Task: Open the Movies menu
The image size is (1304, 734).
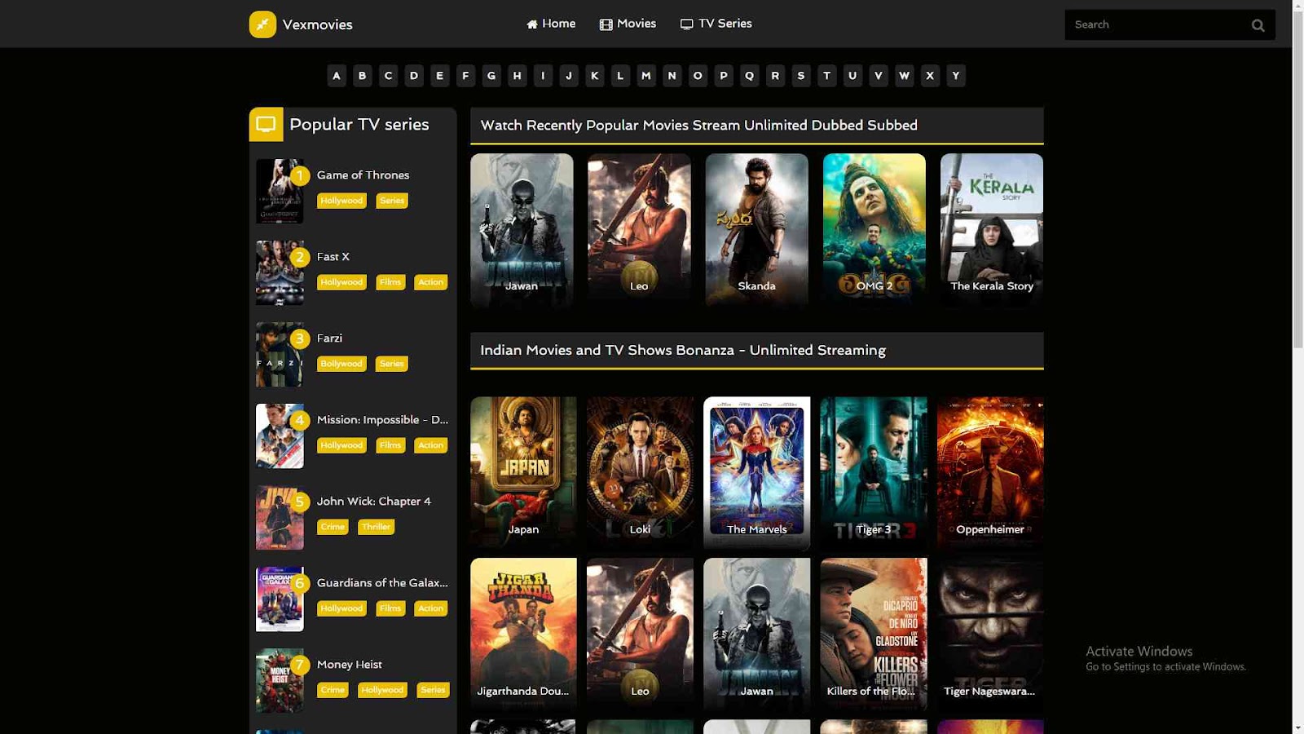Action: coord(628,24)
